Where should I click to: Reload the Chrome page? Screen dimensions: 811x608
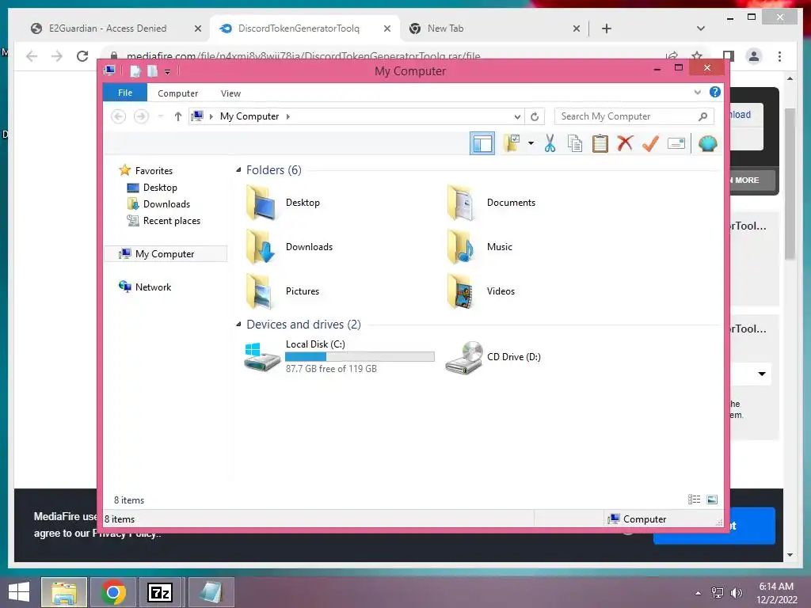point(82,56)
